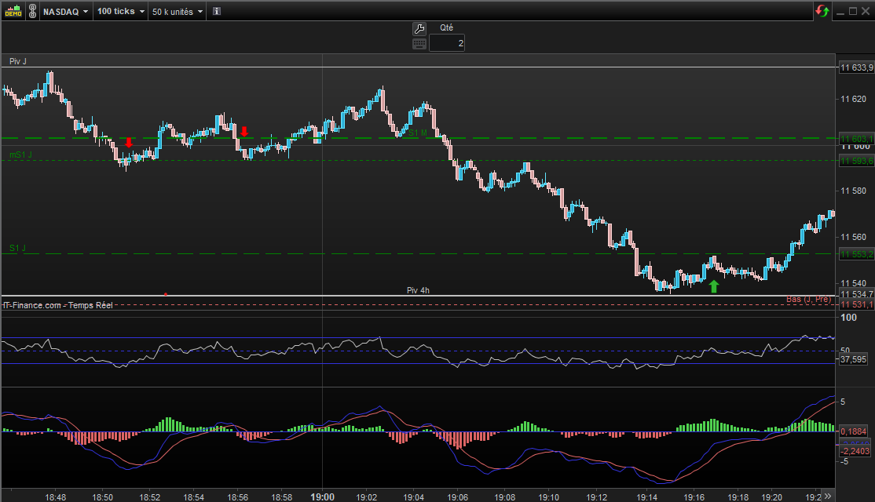Click the Qté quantity input field
875x502 pixels.
click(447, 44)
